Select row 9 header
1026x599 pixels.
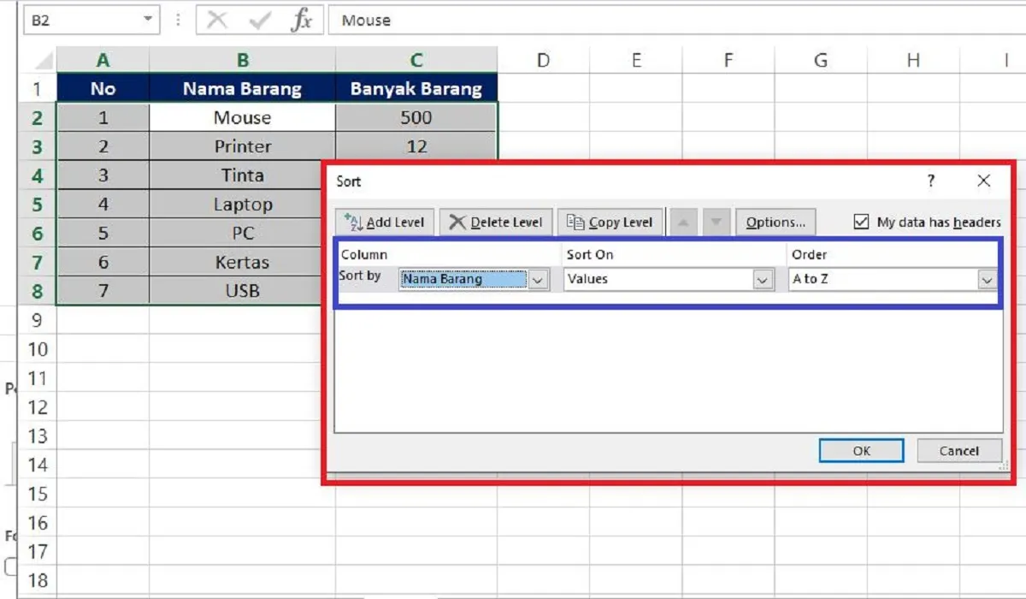[37, 320]
